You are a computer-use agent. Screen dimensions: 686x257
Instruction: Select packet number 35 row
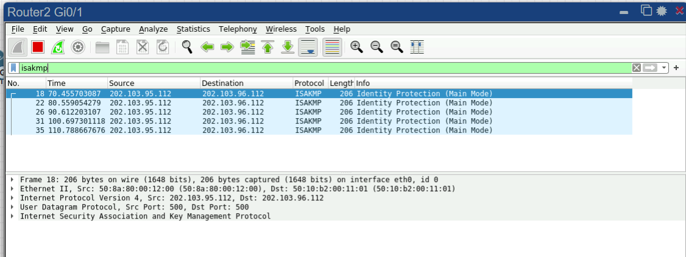[319, 130]
